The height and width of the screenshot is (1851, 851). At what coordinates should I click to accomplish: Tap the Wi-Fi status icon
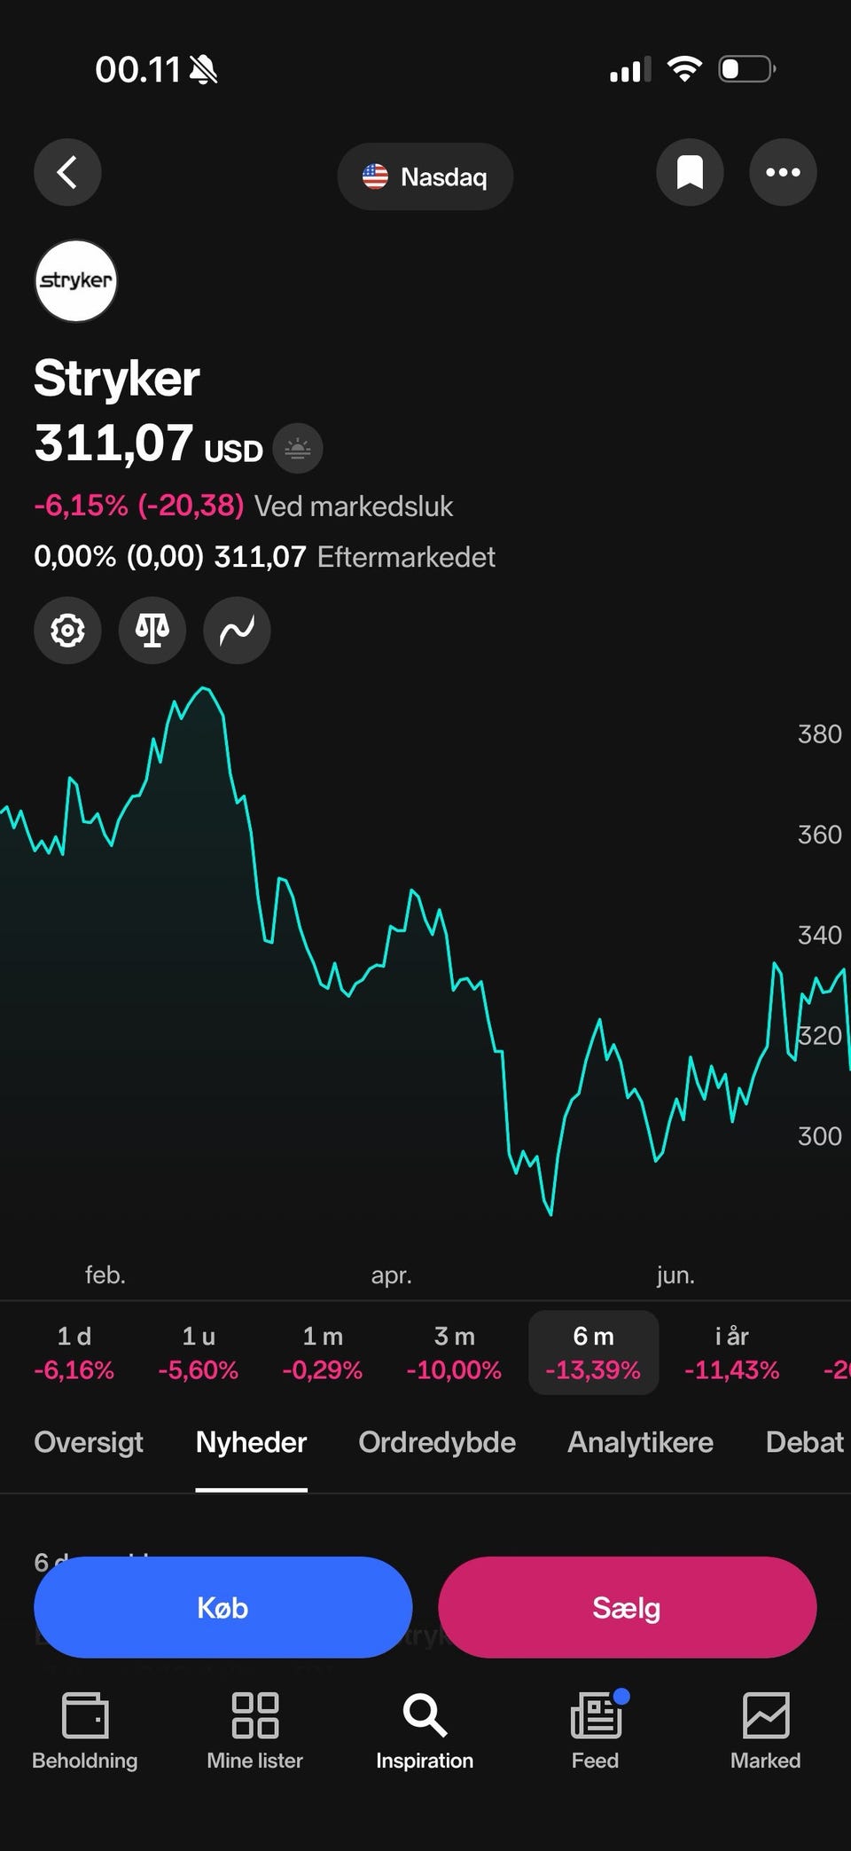pyautogui.click(x=684, y=69)
